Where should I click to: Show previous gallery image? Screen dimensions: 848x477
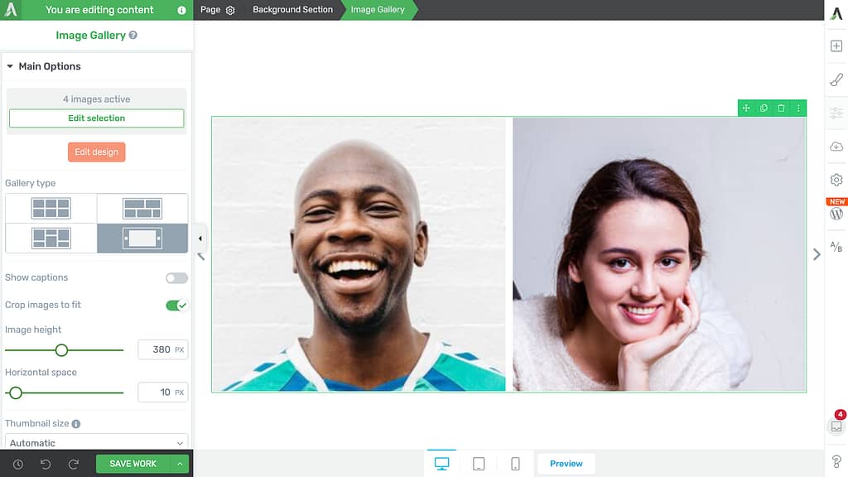coord(200,256)
